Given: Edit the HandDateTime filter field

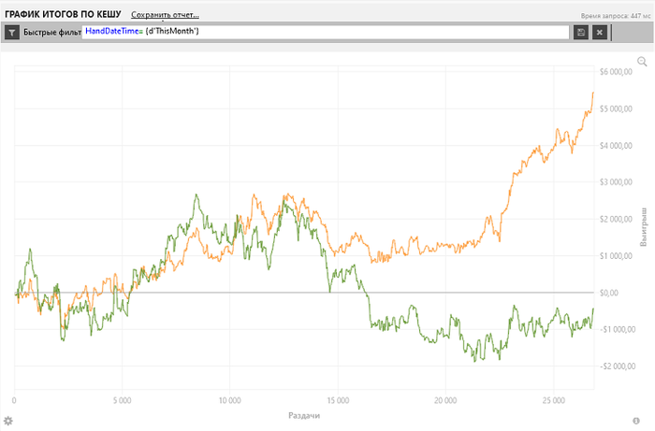Looking at the screenshot, I should click(326, 32).
